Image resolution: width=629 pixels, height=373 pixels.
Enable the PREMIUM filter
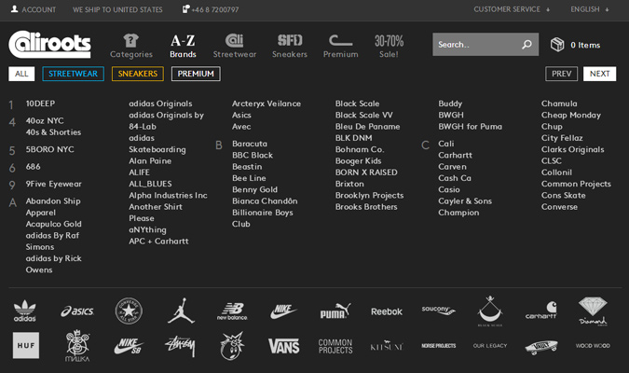click(x=196, y=74)
